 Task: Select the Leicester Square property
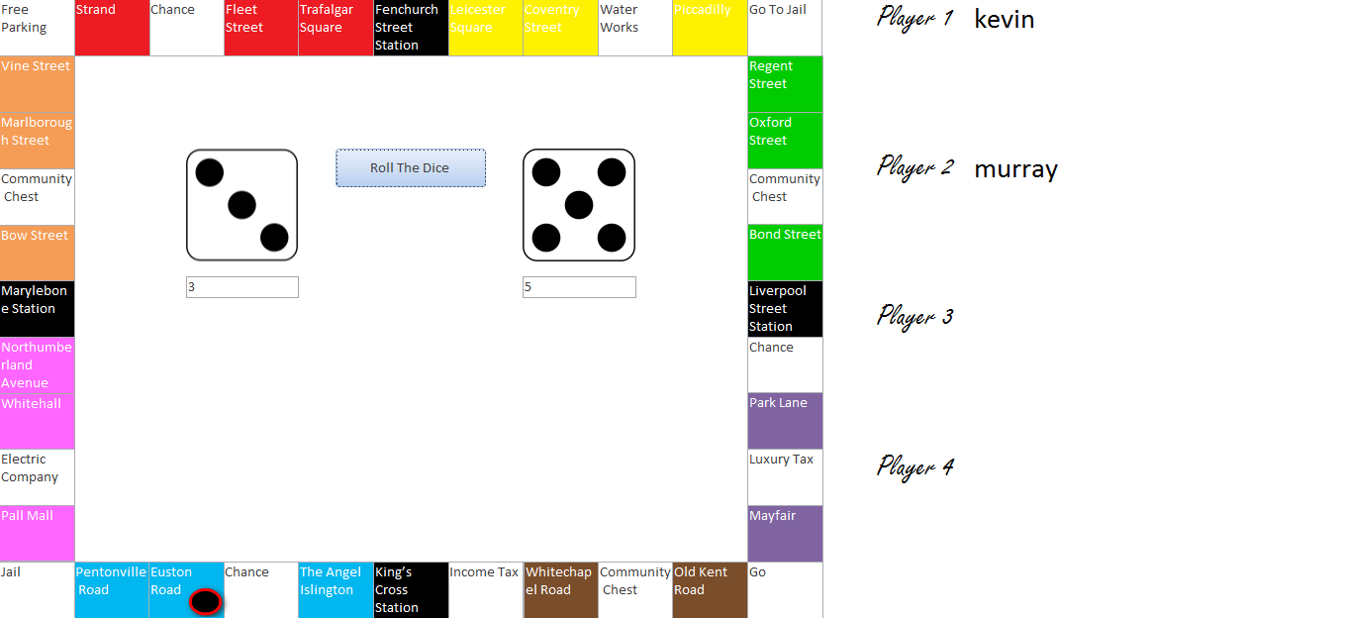486,28
